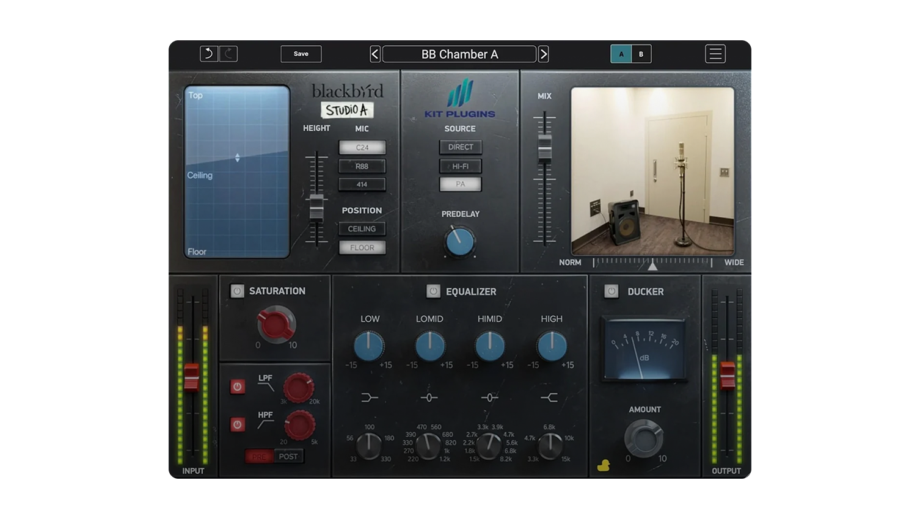Turn on the Ducker power button
Image resolution: width=920 pixels, height=519 pixels.
click(x=611, y=291)
